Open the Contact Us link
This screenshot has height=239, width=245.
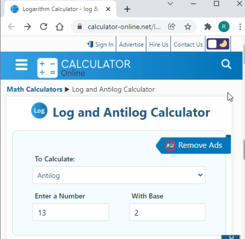[188, 45]
